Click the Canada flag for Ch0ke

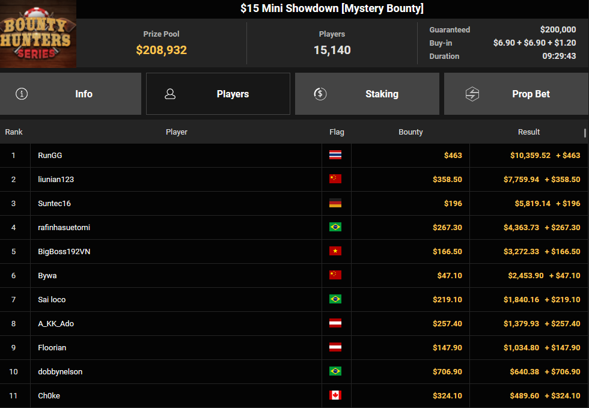(x=335, y=395)
